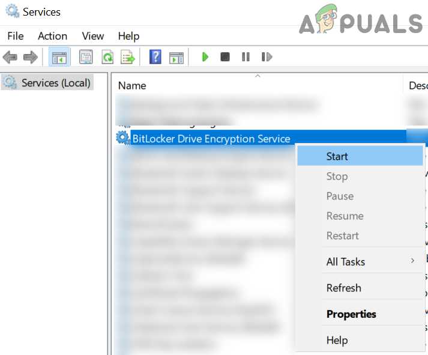Click the Pause Service toolbar icon
This screenshot has height=355, width=428.
click(x=246, y=57)
